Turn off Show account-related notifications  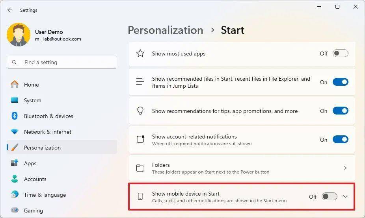click(340, 139)
